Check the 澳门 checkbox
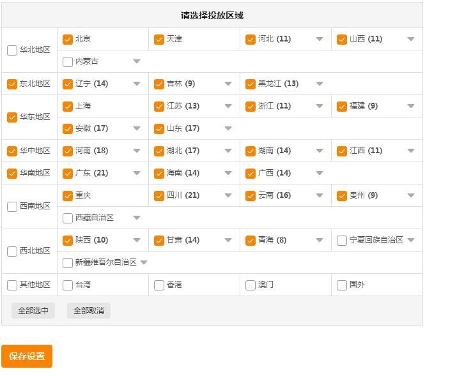This screenshot has width=464, height=376. pos(251,285)
